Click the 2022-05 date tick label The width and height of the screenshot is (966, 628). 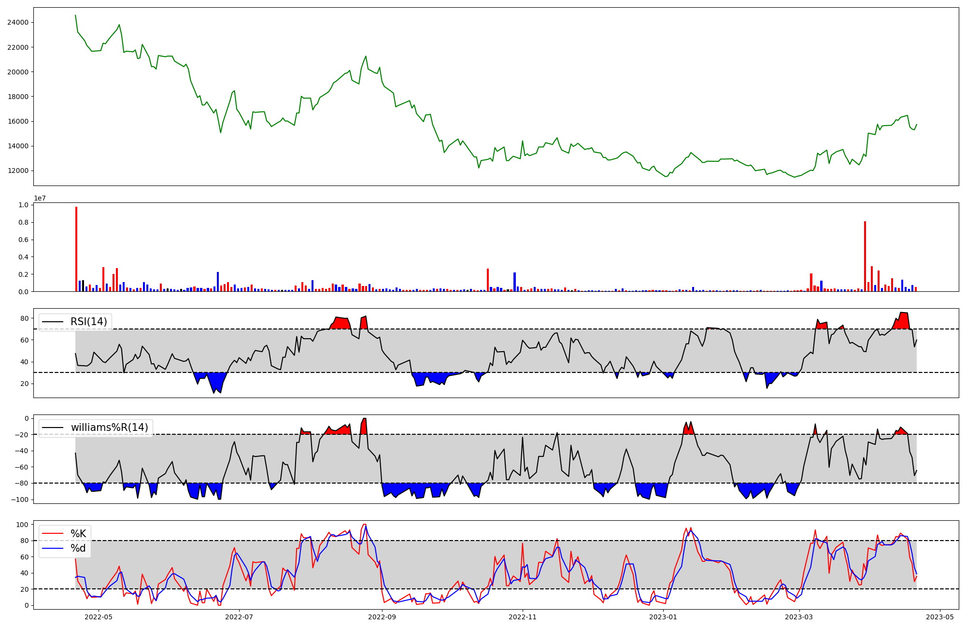pyautogui.click(x=99, y=617)
